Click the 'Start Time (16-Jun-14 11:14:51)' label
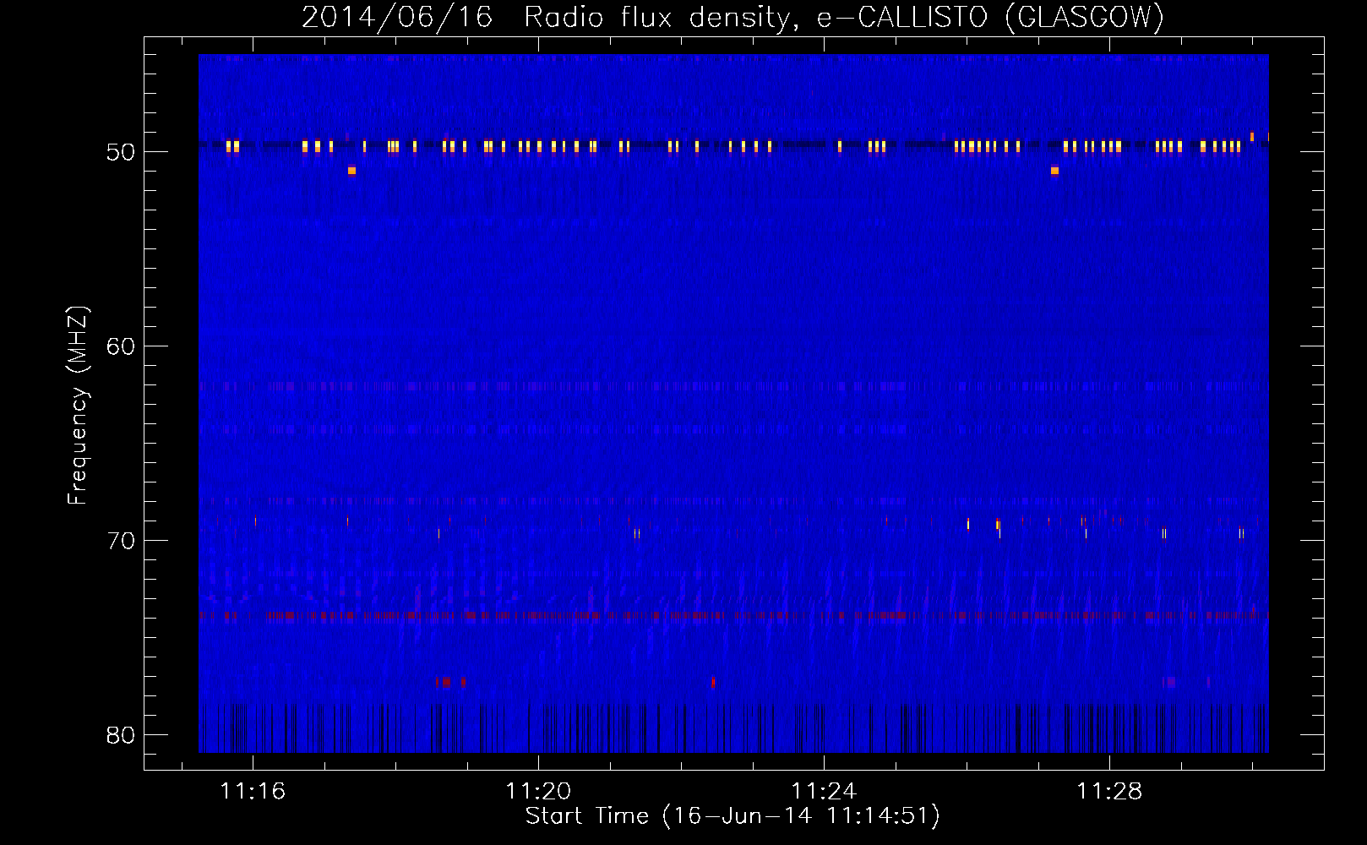This screenshot has height=845, width=1367. click(x=733, y=816)
